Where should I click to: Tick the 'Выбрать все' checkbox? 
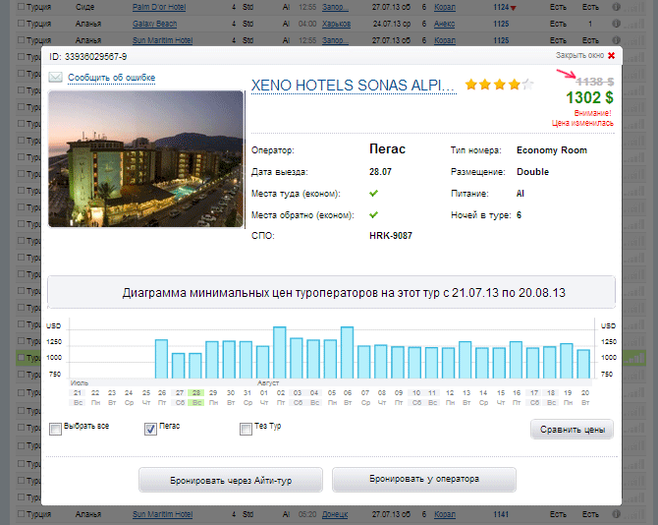tap(55, 430)
